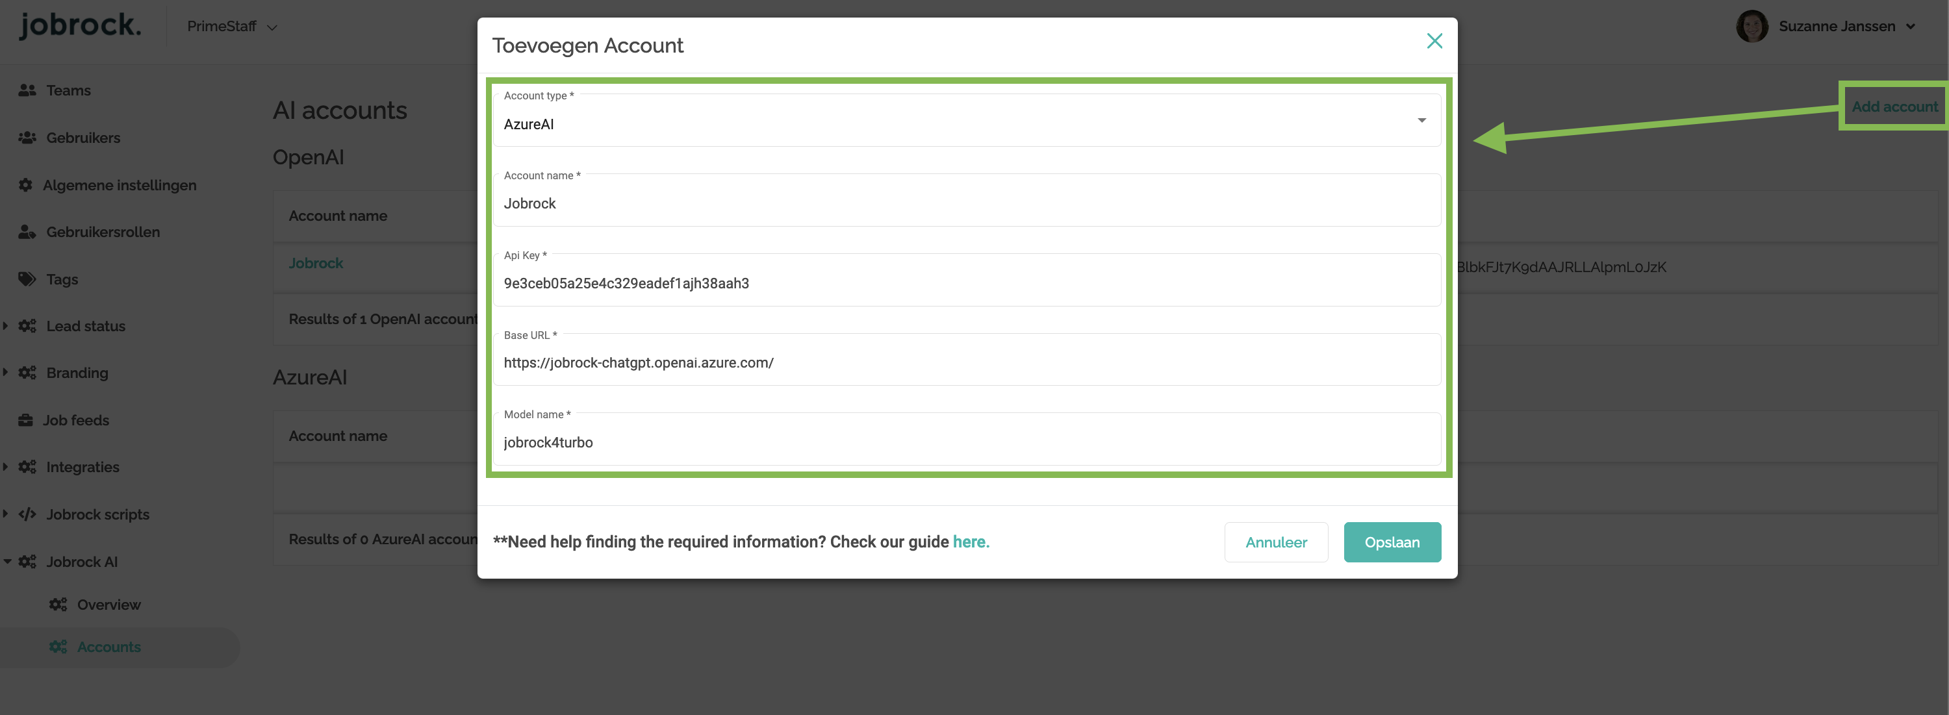The image size is (1949, 715).
Task: Expand the Integraties menu arrow
Action: 6,467
